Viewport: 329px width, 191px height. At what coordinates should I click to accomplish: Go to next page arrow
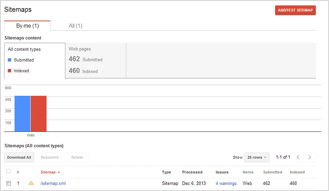pyautogui.click(x=310, y=157)
